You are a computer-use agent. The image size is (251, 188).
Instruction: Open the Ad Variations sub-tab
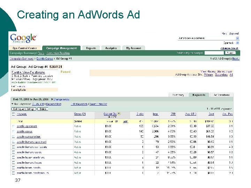[x=222, y=95]
